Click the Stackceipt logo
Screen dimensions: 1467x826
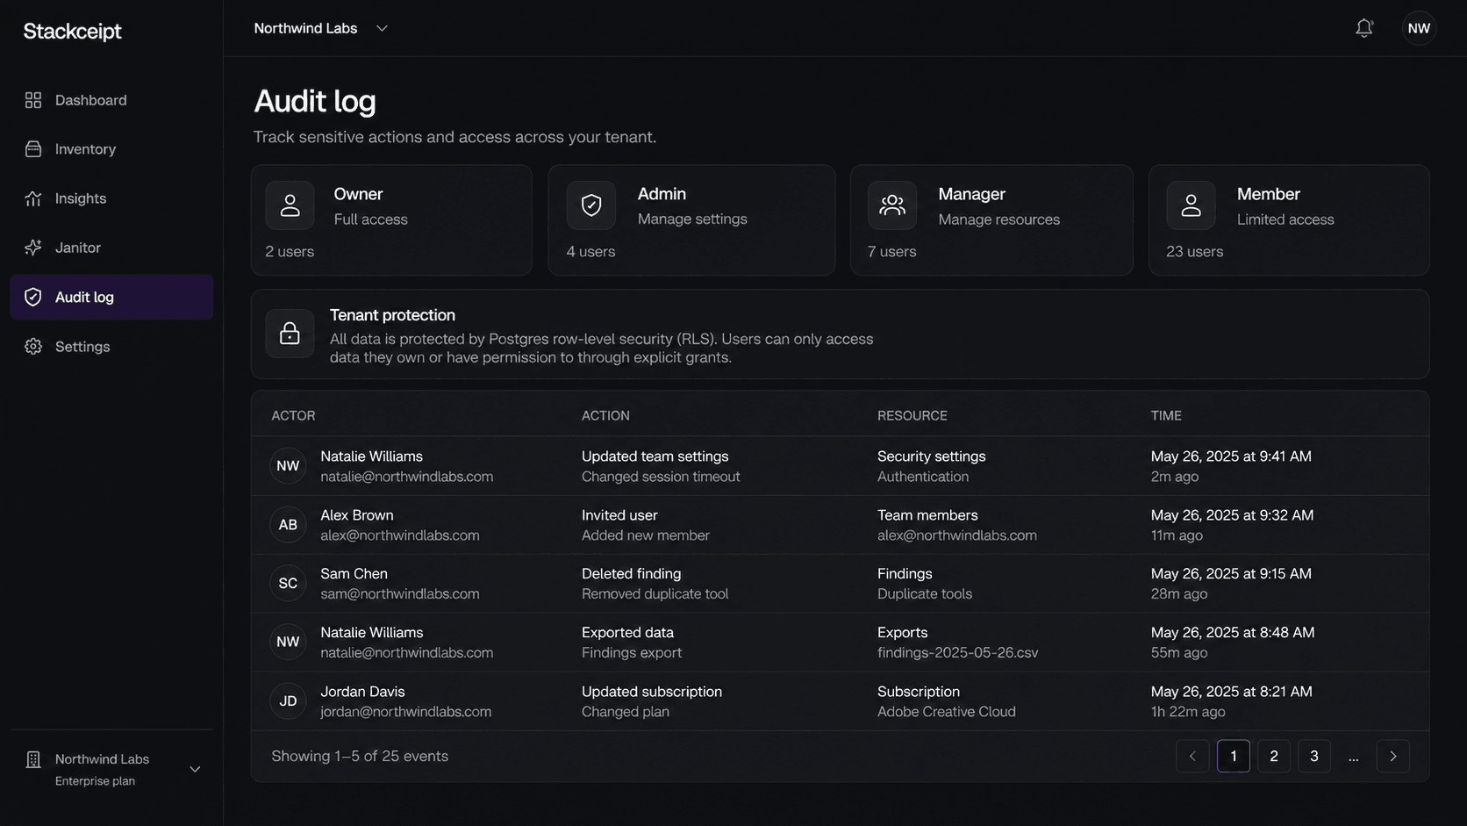tap(72, 32)
